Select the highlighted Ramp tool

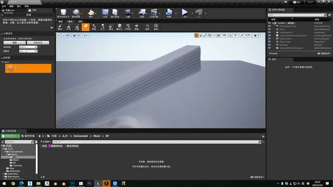pyautogui.click(x=85, y=27)
